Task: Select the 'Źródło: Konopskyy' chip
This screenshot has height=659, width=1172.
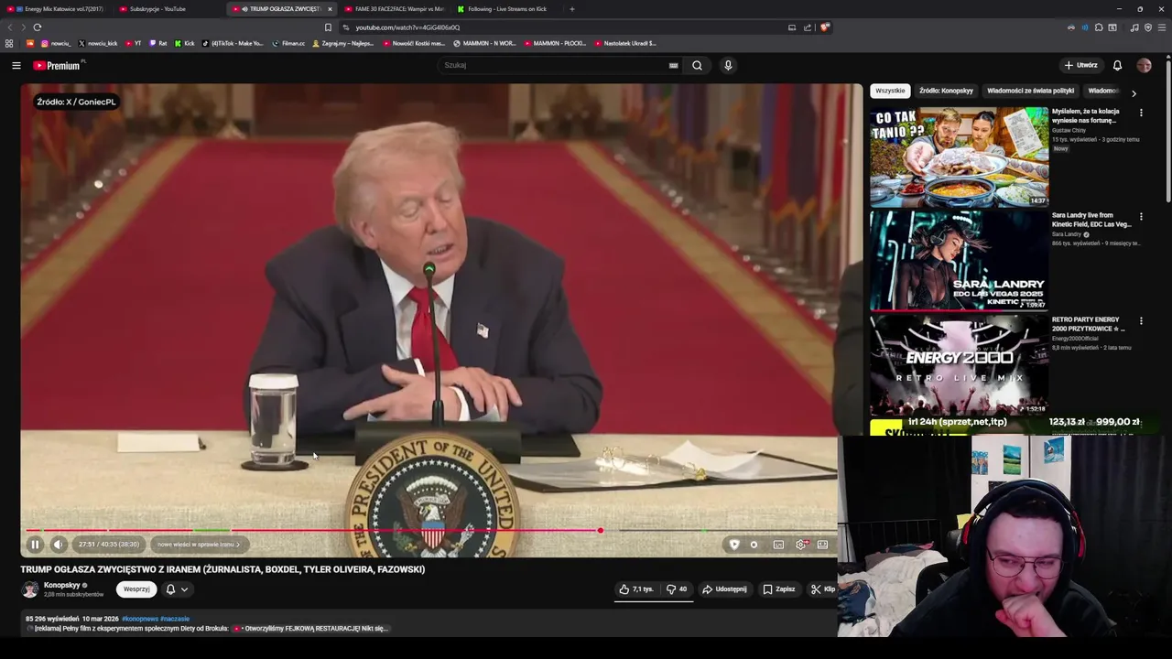Action: coord(946,91)
